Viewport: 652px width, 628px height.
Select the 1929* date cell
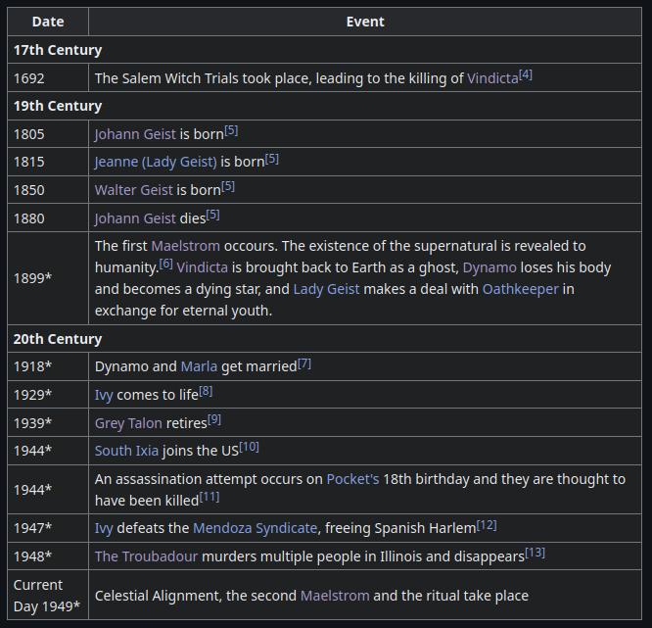pos(48,395)
